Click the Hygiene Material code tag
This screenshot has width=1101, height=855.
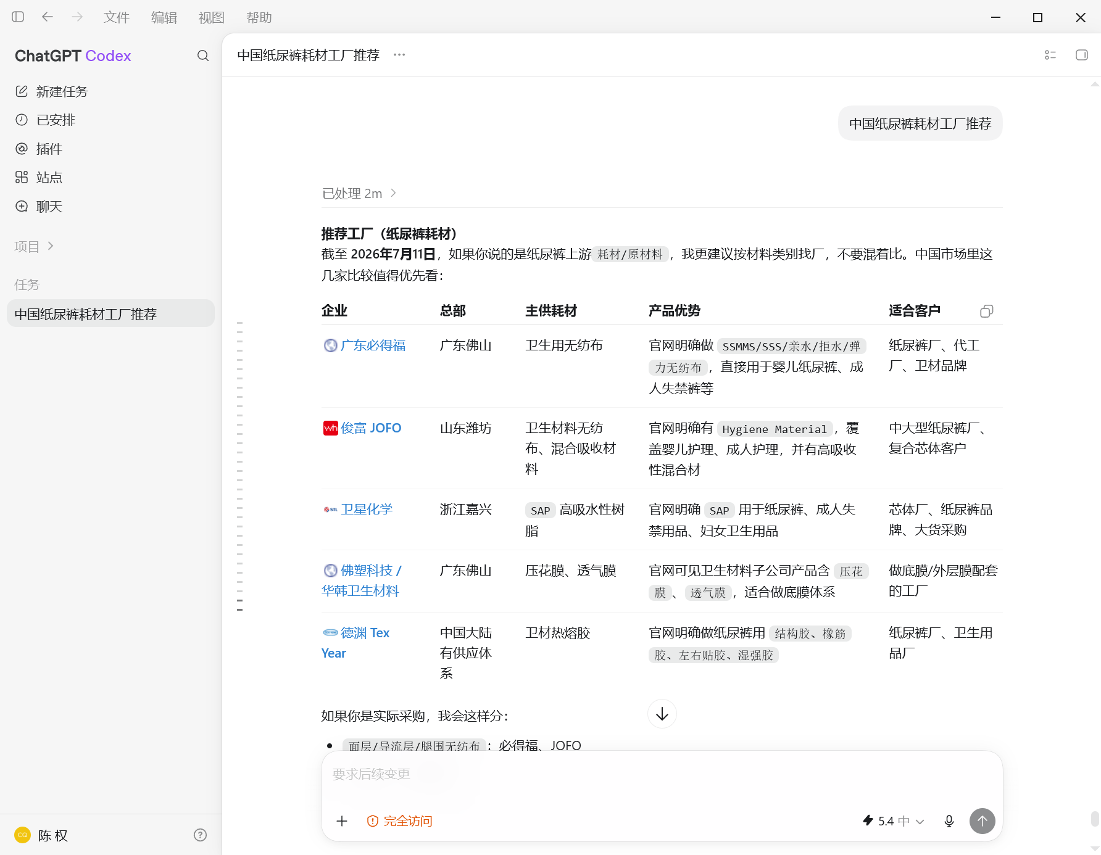pos(775,429)
